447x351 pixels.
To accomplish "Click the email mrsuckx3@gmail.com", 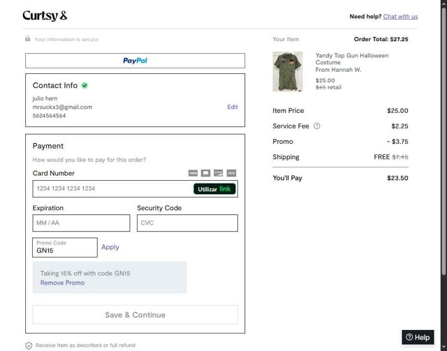I will click(62, 107).
